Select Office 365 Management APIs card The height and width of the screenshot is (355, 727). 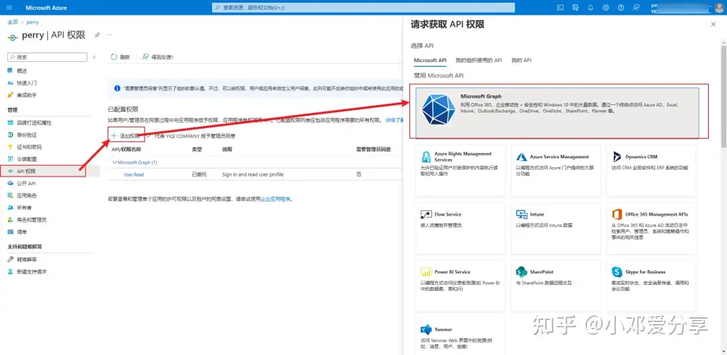[651, 228]
